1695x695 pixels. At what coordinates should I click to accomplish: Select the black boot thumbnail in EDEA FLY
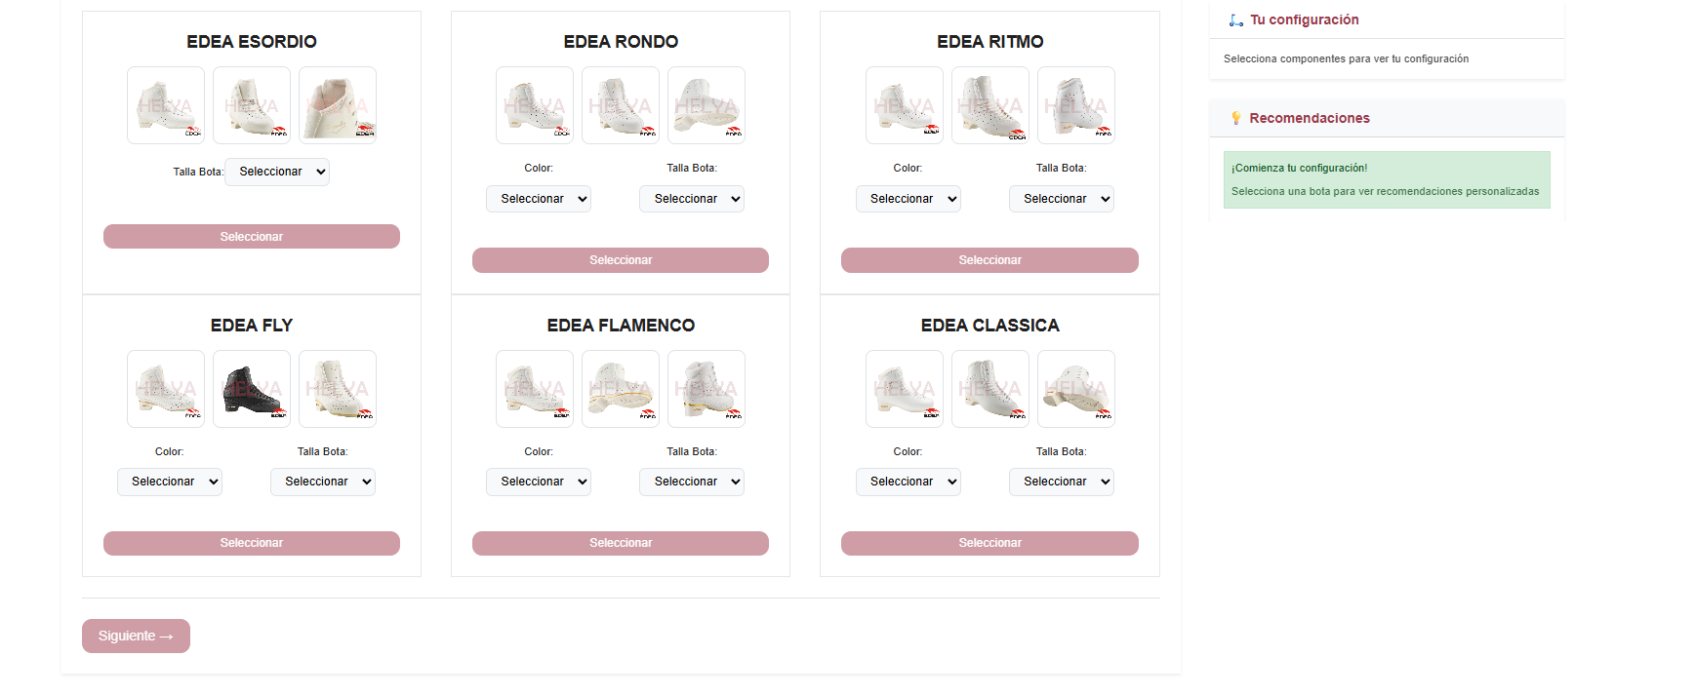click(x=251, y=389)
